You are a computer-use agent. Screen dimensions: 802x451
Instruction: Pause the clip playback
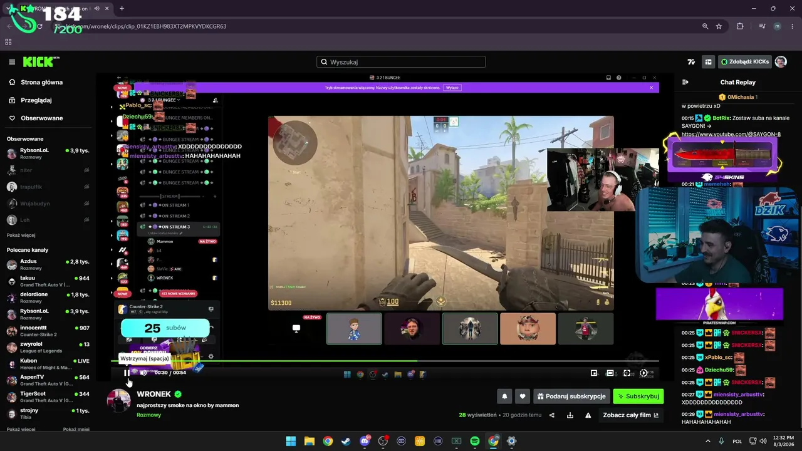127,373
